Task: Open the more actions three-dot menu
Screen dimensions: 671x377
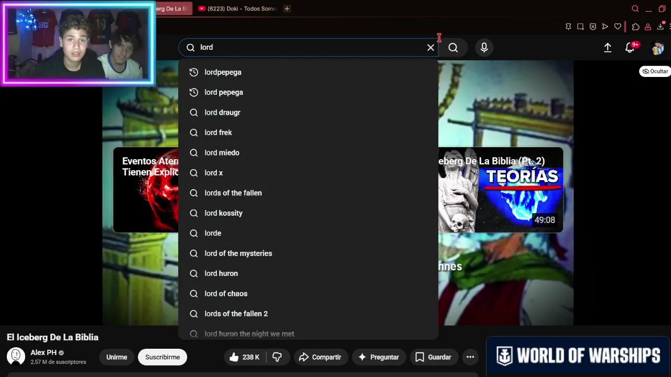Action: pos(470,357)
